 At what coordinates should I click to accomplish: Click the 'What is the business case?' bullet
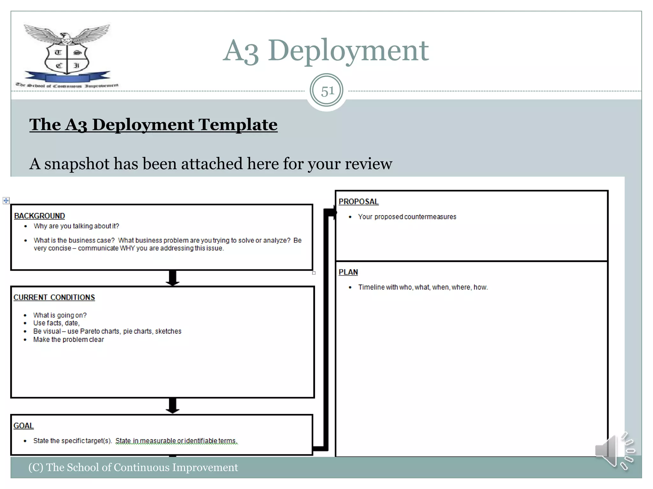(x=168, y=244)
